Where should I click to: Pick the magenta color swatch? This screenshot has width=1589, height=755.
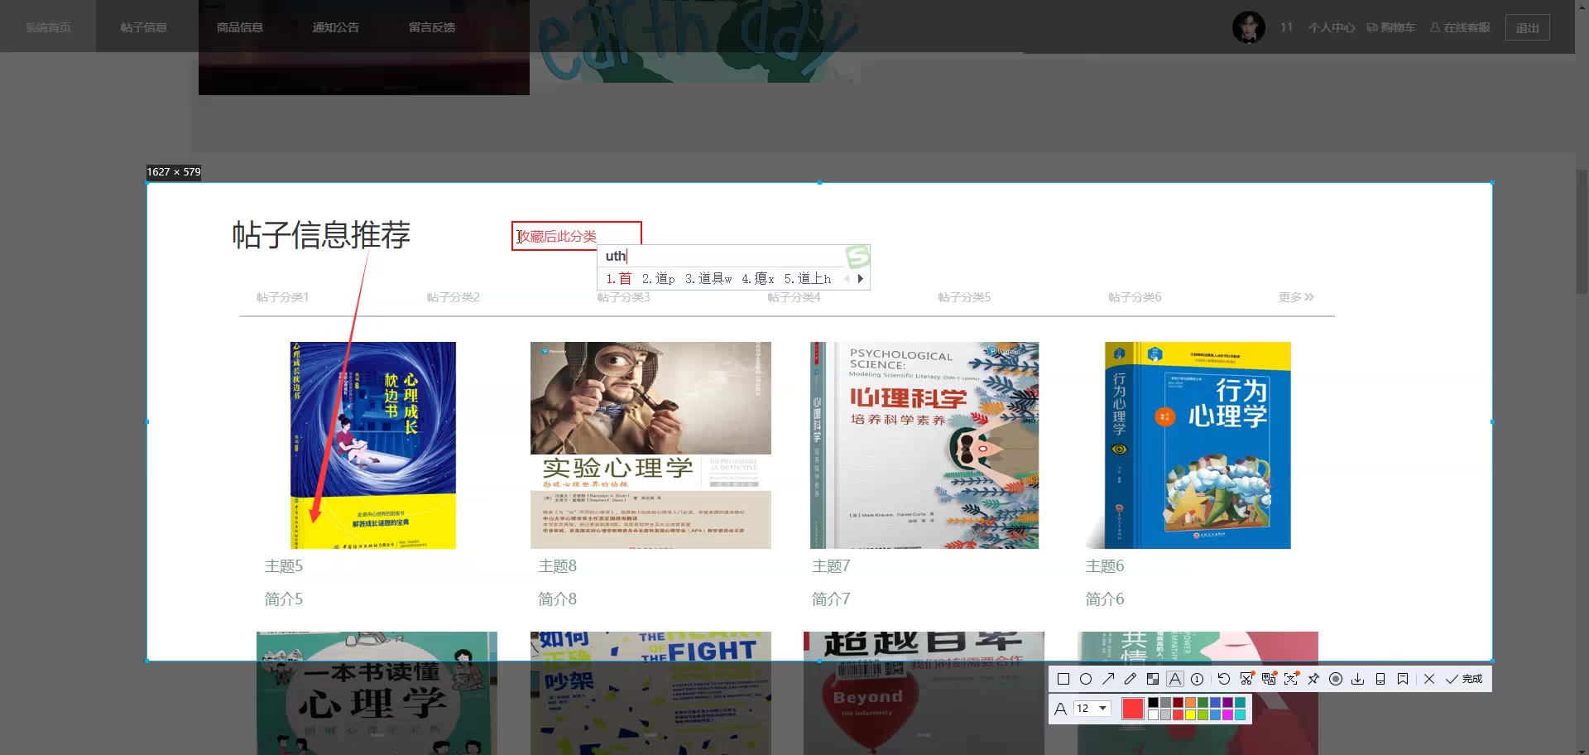point(1227,714)
